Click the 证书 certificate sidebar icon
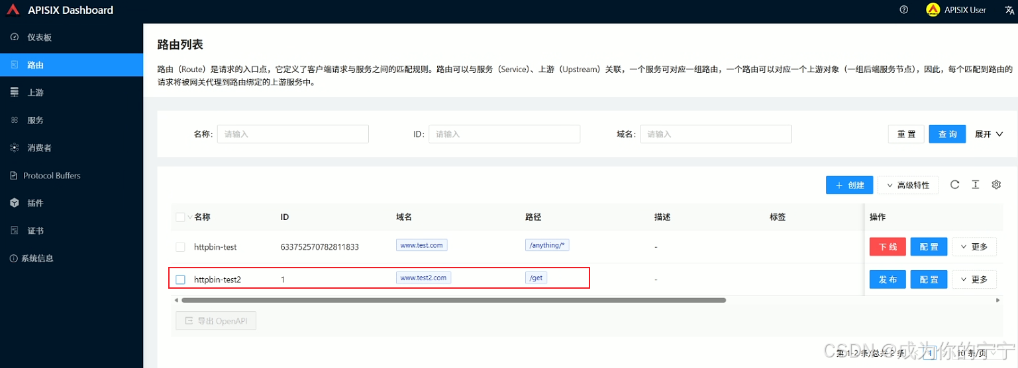The height and width of the screenshot is (368, 1018). (x=15, y=231)
